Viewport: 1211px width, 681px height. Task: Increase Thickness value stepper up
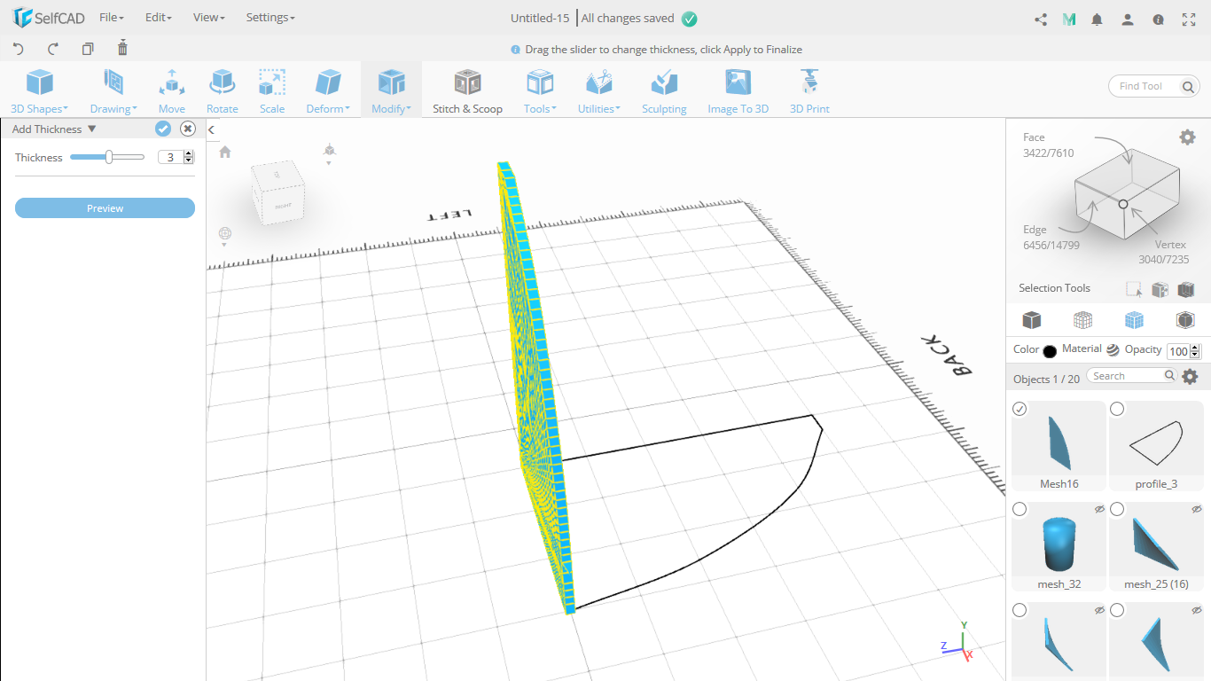[189, 154]
